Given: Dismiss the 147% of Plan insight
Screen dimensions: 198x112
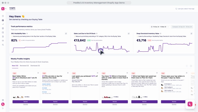Looking at the screenshot, I should (x=85, y=105).
